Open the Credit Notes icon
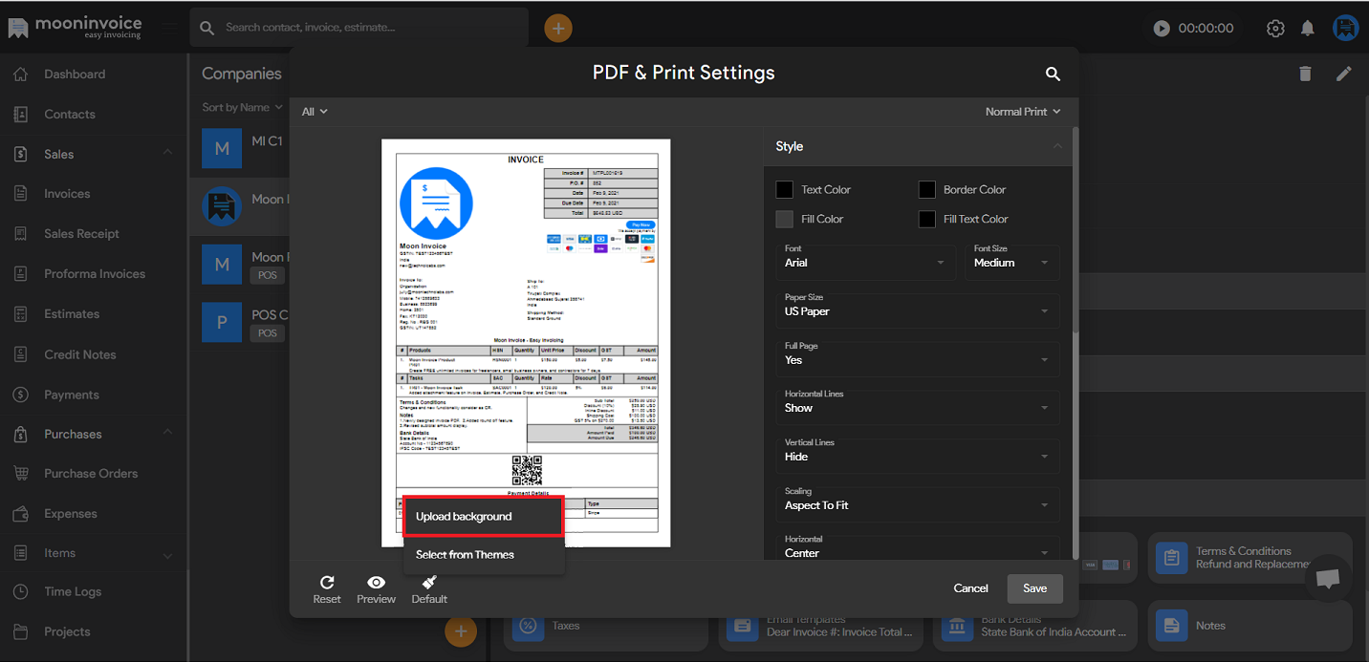The width and height of the screenshot is (1369, 662). (x=21, y=354)
